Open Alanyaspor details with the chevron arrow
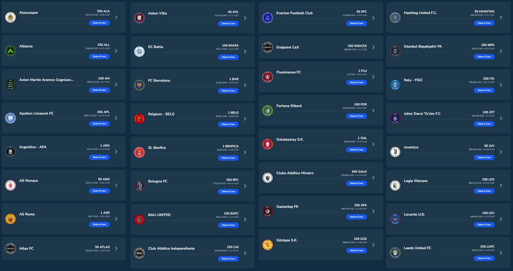The width and height of the screenshot is (513, 271). pyautogui.click(x=116, y=18)
